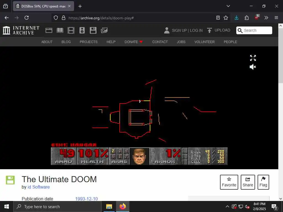Show hidden system tray icons
The image size is (283, 212).
[227, 206]
